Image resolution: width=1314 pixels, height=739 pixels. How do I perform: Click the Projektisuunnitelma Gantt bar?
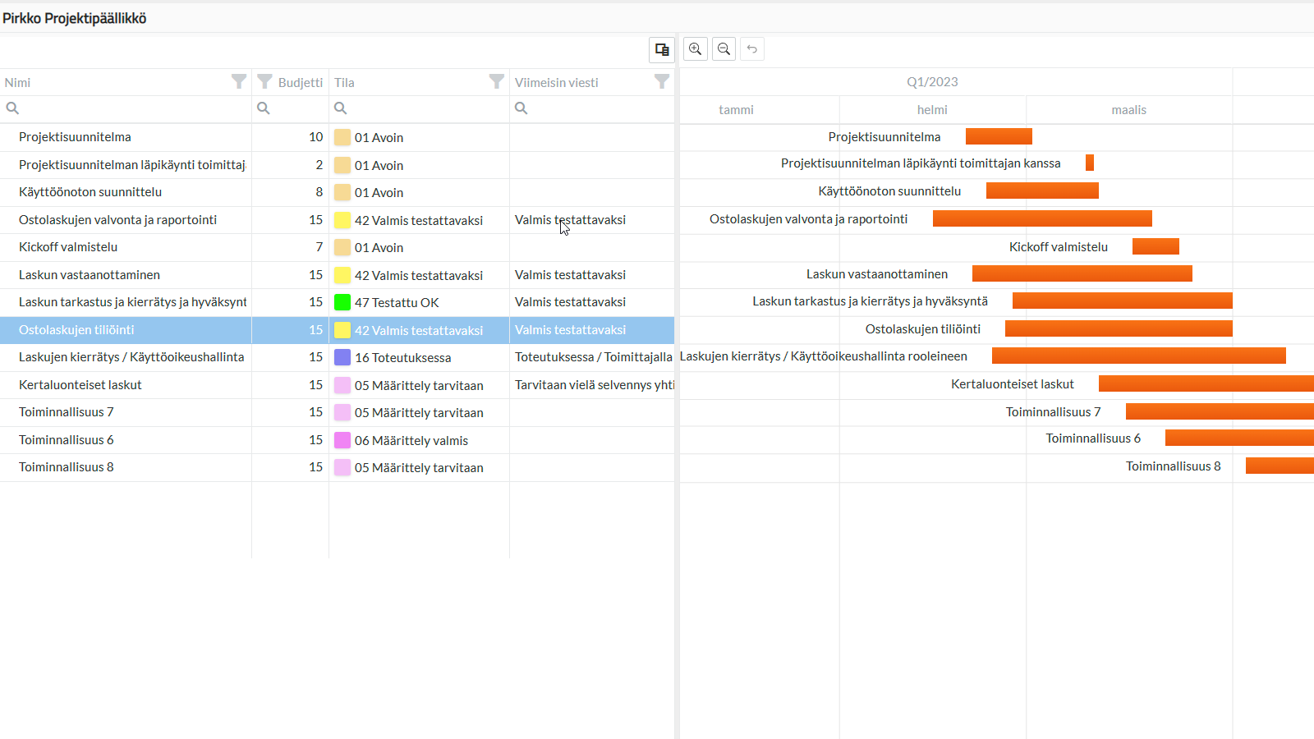(999, 136)
